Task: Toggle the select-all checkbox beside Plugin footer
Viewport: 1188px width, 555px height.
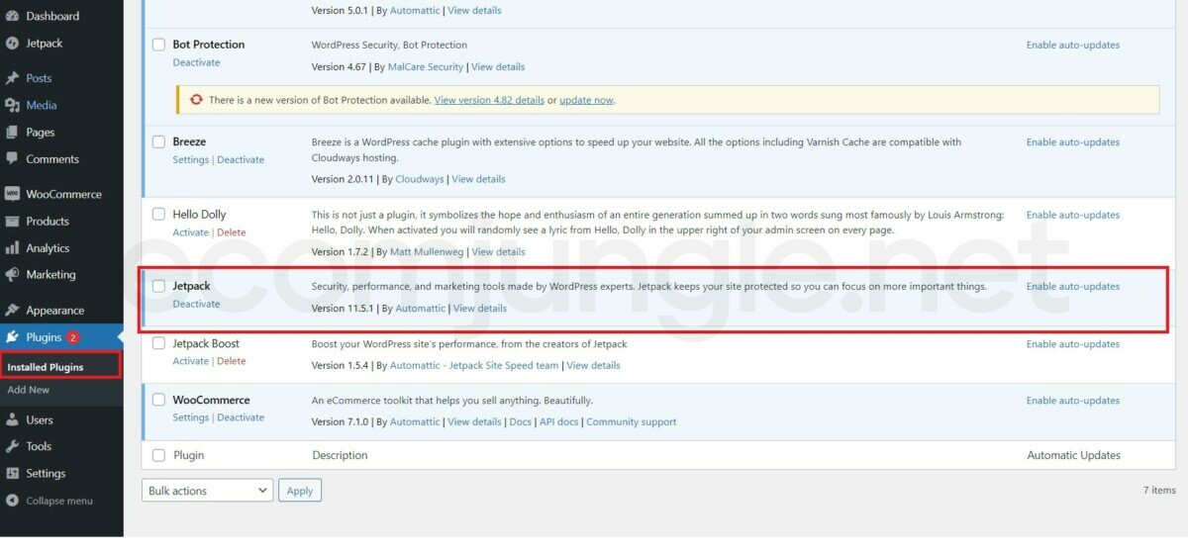Action: click(x=158, y=455)
